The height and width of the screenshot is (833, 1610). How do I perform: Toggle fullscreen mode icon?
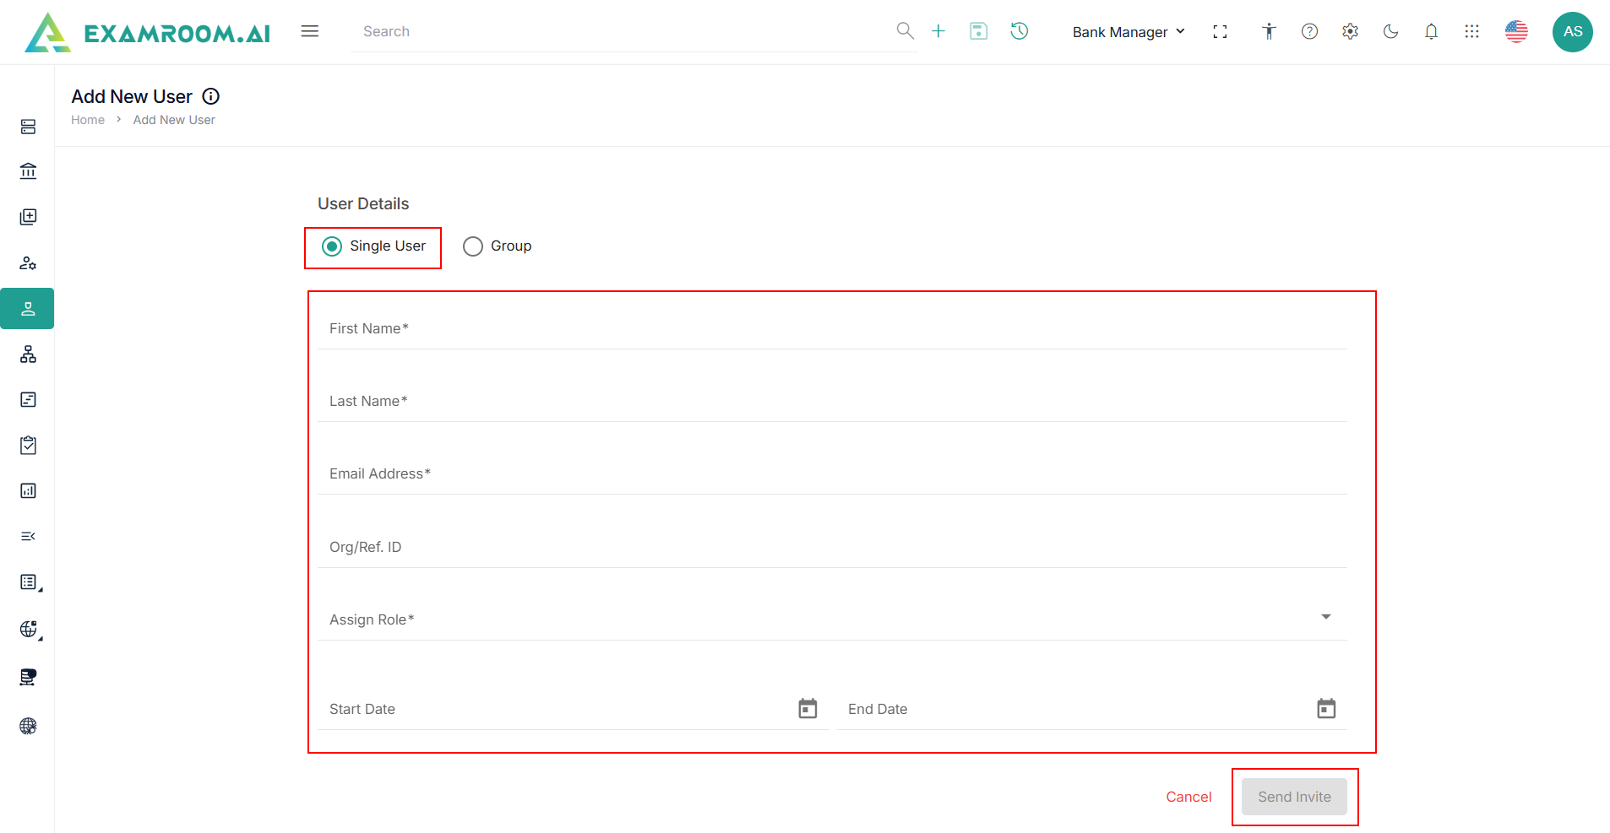click(x=1220, y=31)
